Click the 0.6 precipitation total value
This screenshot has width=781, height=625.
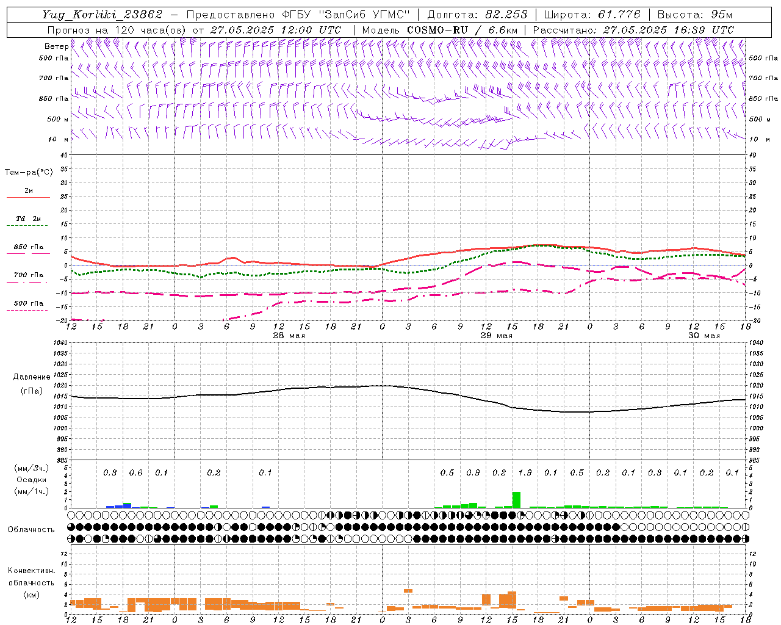point(136,473)
